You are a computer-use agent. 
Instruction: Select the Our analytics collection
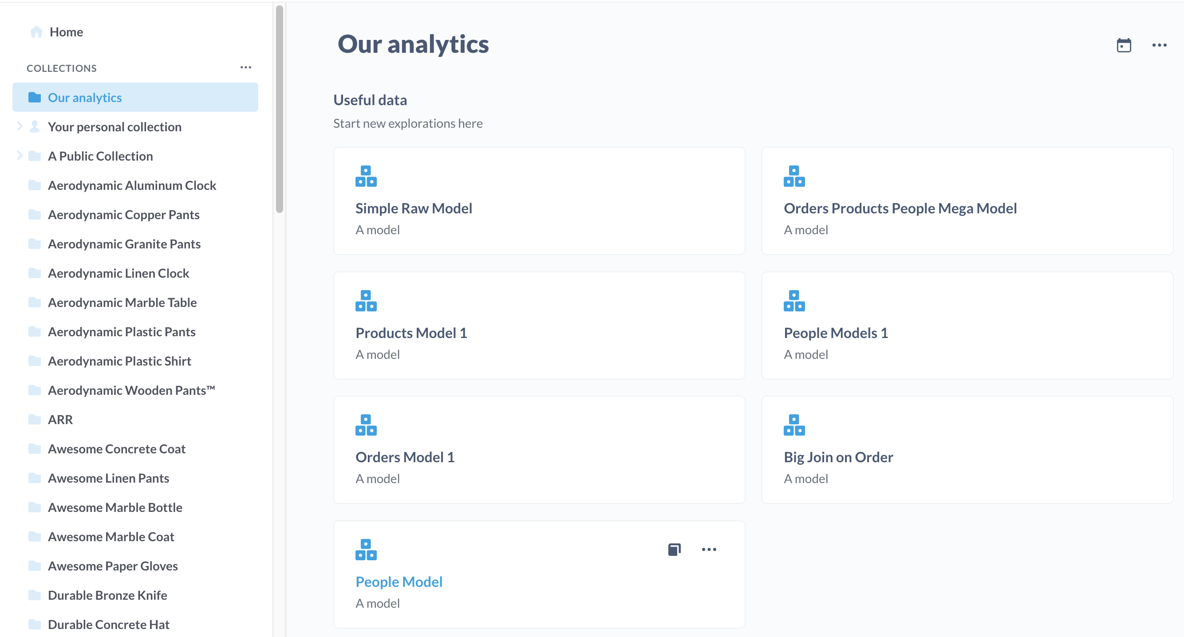click(x=85, y=98)
